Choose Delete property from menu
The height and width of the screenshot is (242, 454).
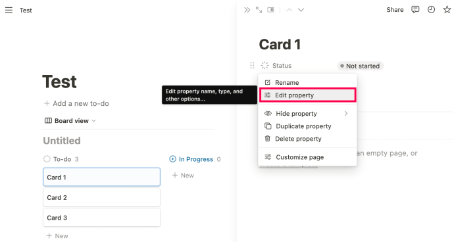coord(307,139)
